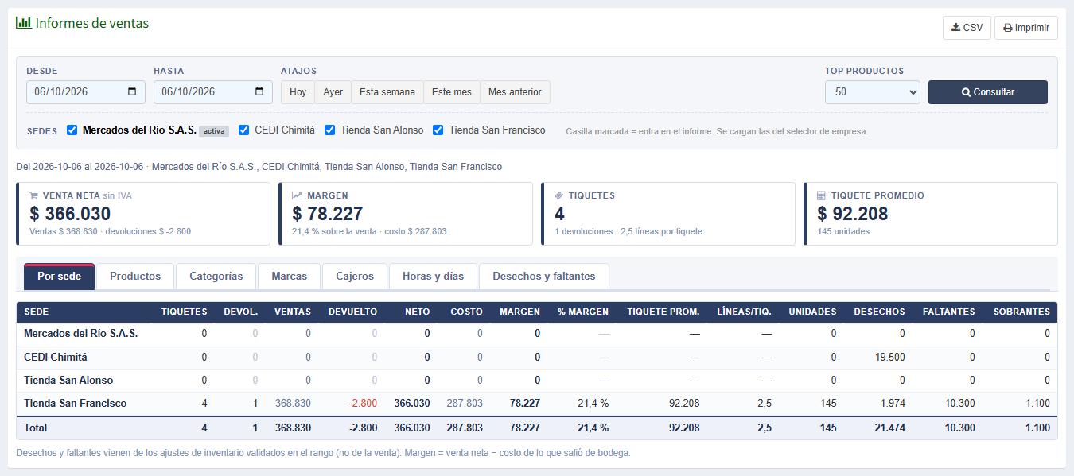
Task: Click the SOBRANTES column header
Action: (x=1021, y=312)
